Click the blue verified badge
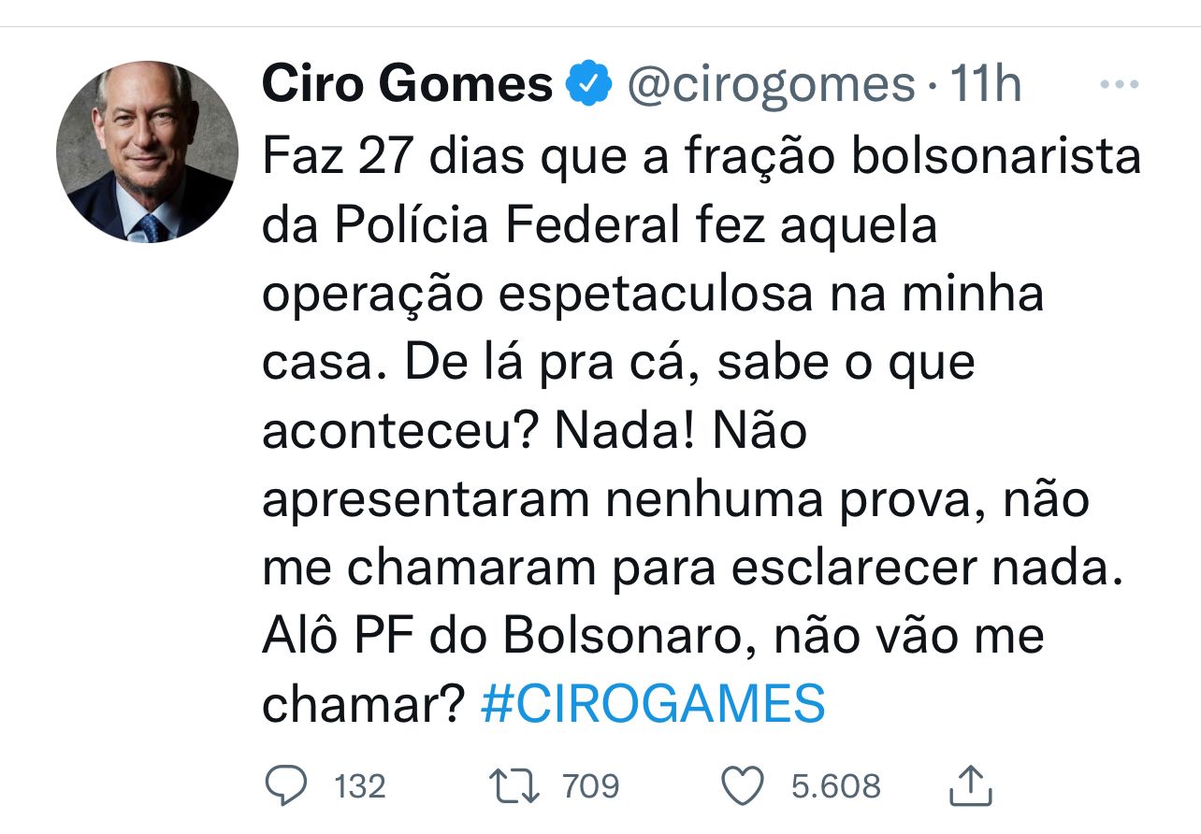The width and height of the screenshot is (1201, 834). [x=589, y=86]
